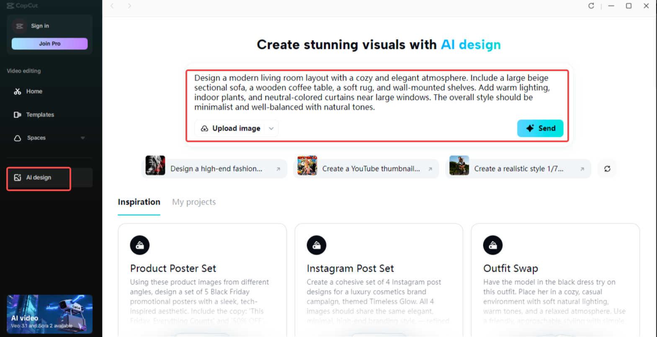Click the profile avatar icon beside Sign in
657x337 pixels.
tap(19, 26)
